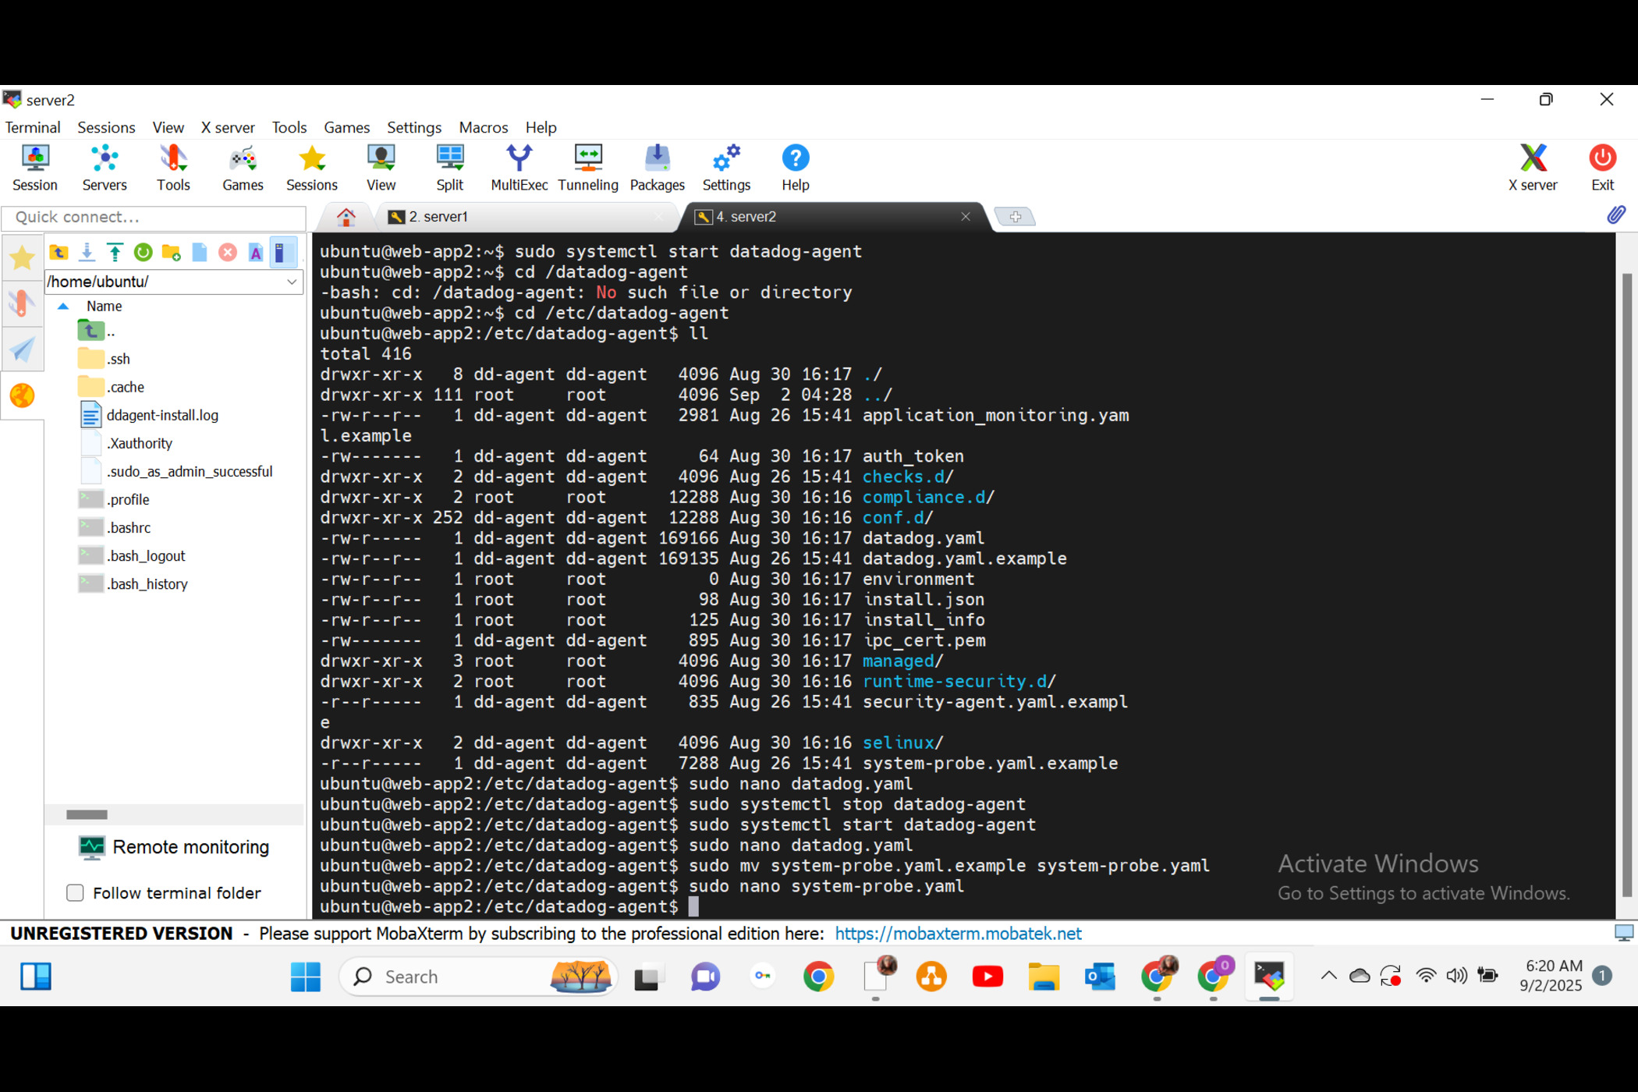The height and width of the screenshot is (1092, 1638).
Task: Click the SFTP download arrow icon
Action: pyautogui.click(x=87, y=252)
